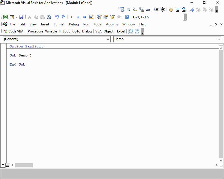
Task: Open the View menu
Action: (33, 24)
